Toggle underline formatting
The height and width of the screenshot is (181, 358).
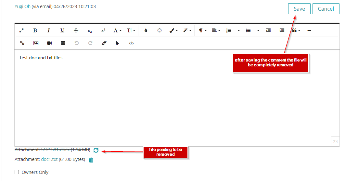[x=62, y=30]
